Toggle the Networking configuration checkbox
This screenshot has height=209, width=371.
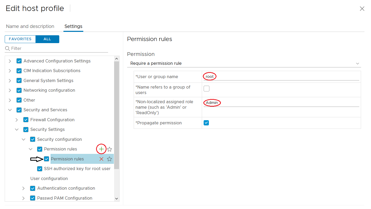tap(19, 90)
